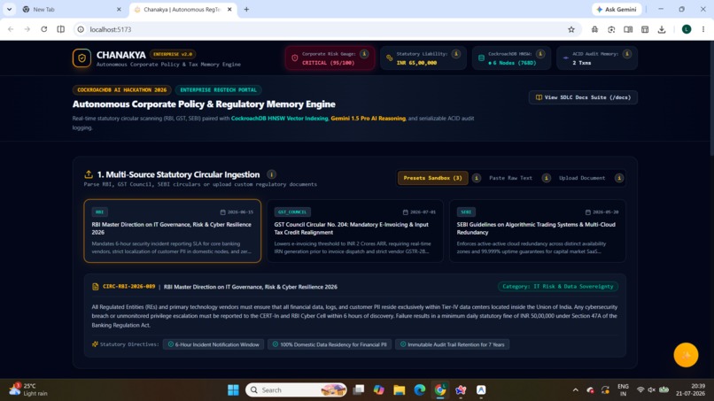
Task: Open Chrome's three-dot menu
Action: coord(703,29)
